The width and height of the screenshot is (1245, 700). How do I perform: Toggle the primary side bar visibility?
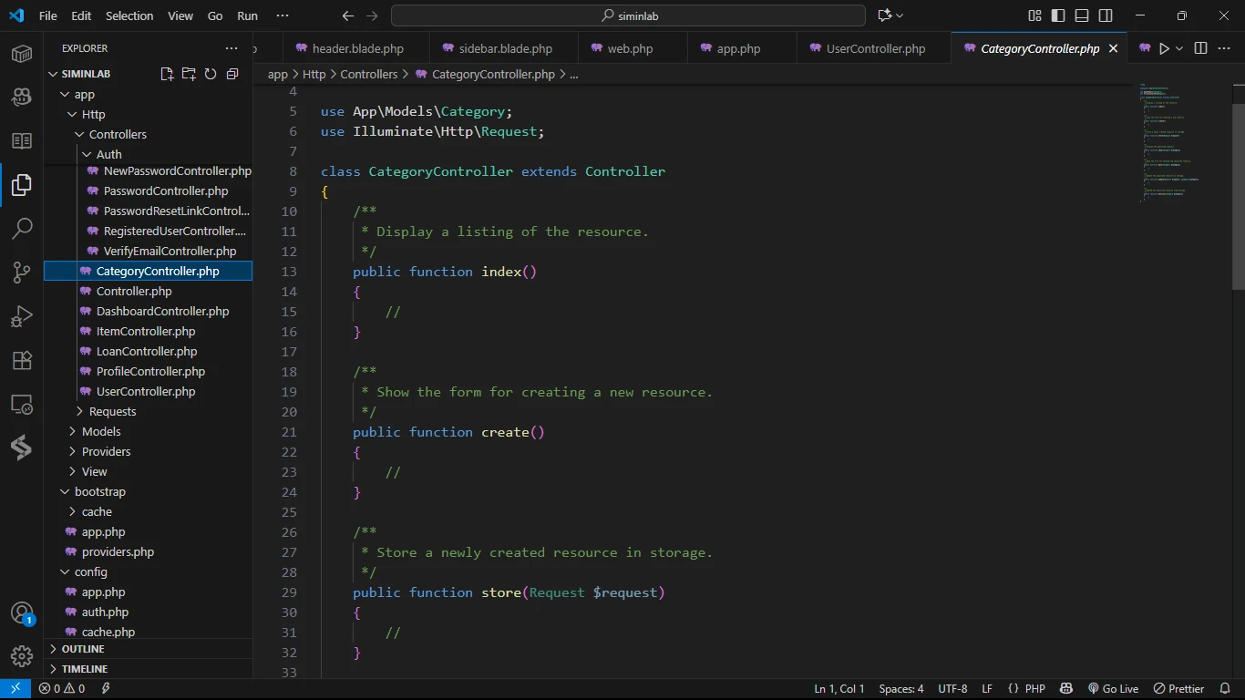[x=1058, y=15]
